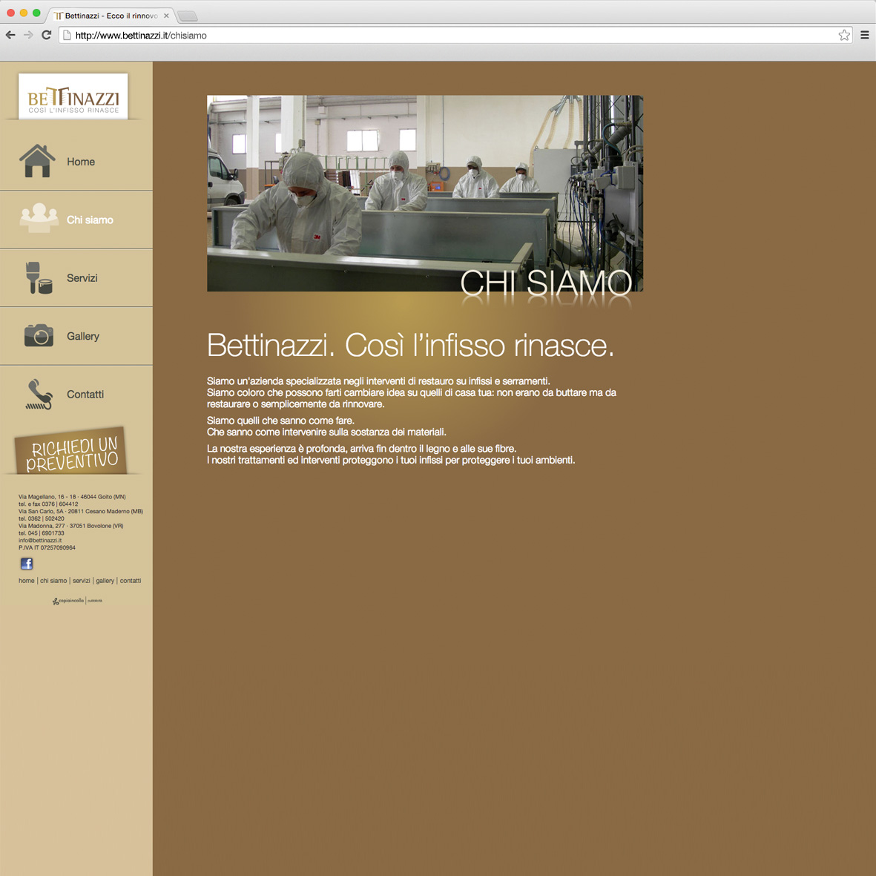The height and width of the screenshot is (876, 876).
Task: Focus the address bar showing bettinazzi.it/chisiamo
Action: [x=455, y=35]
